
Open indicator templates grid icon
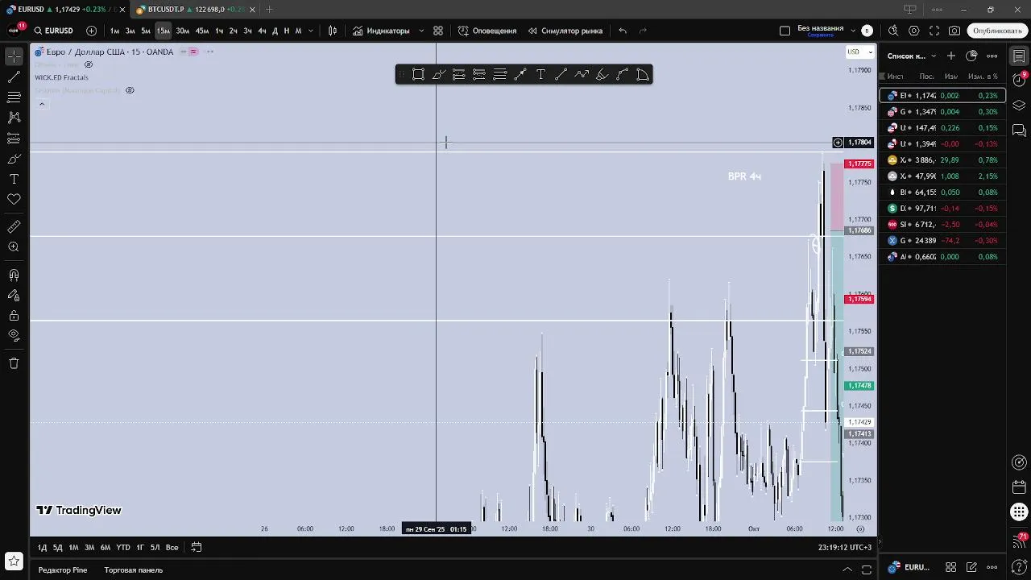[x=438, y=31]
